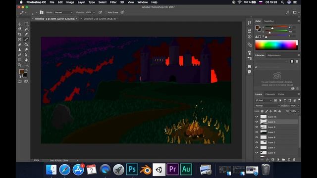317x178 pixels.
Task: Toggle visibility of Layer 7
Action: point(257,147)
